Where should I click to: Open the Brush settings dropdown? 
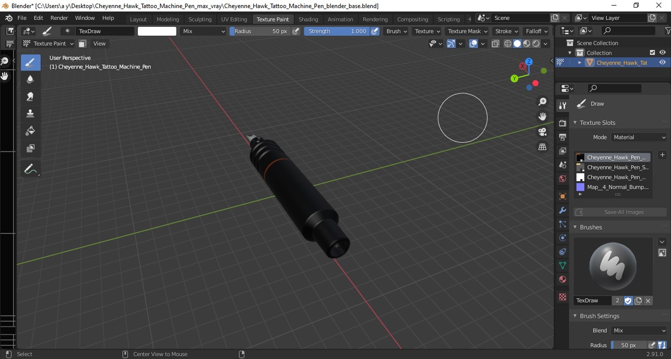click(x=396, y=31)
